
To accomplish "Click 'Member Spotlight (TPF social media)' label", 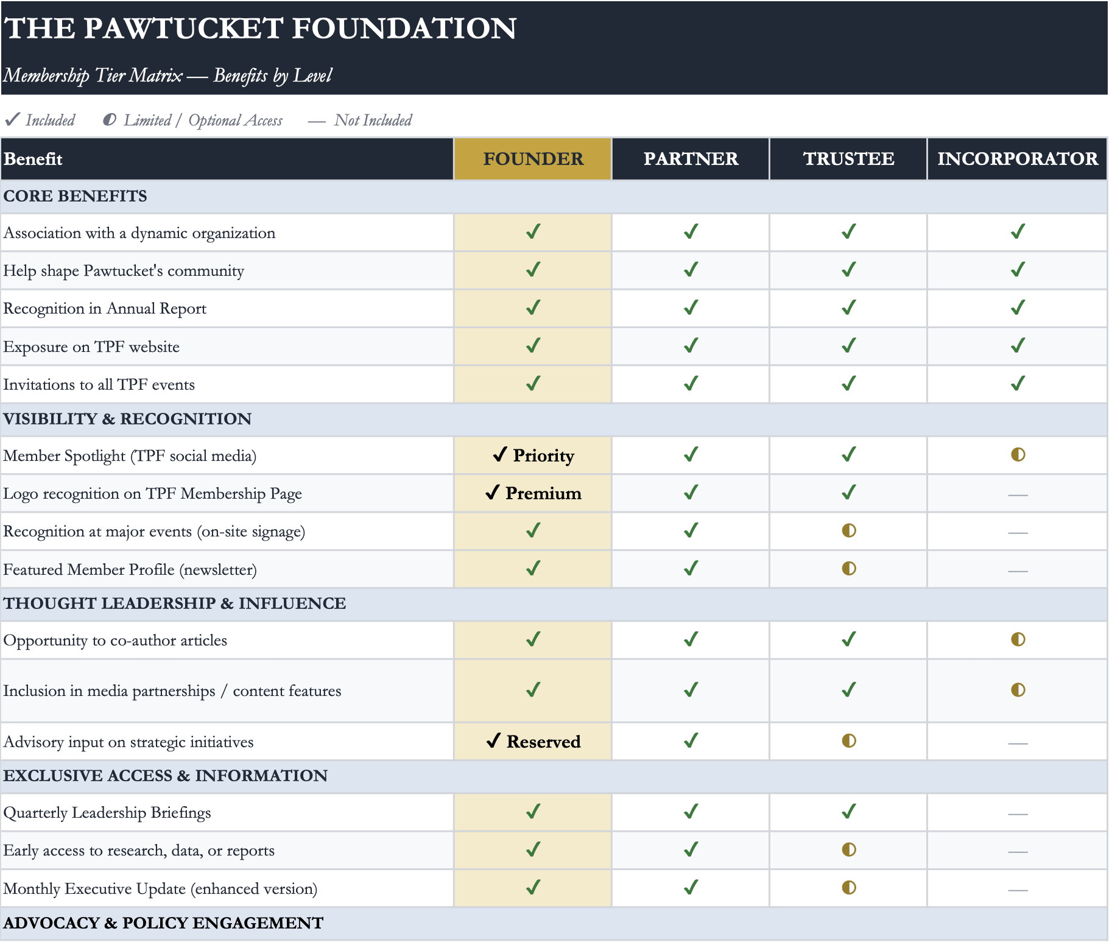I will point(130,456).
